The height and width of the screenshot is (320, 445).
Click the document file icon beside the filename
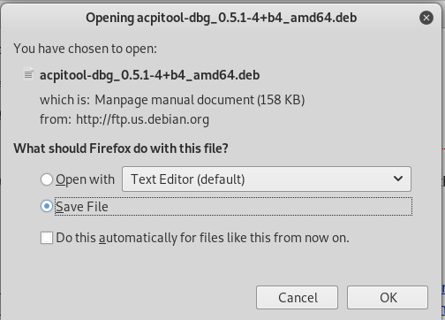pos(28,74)
